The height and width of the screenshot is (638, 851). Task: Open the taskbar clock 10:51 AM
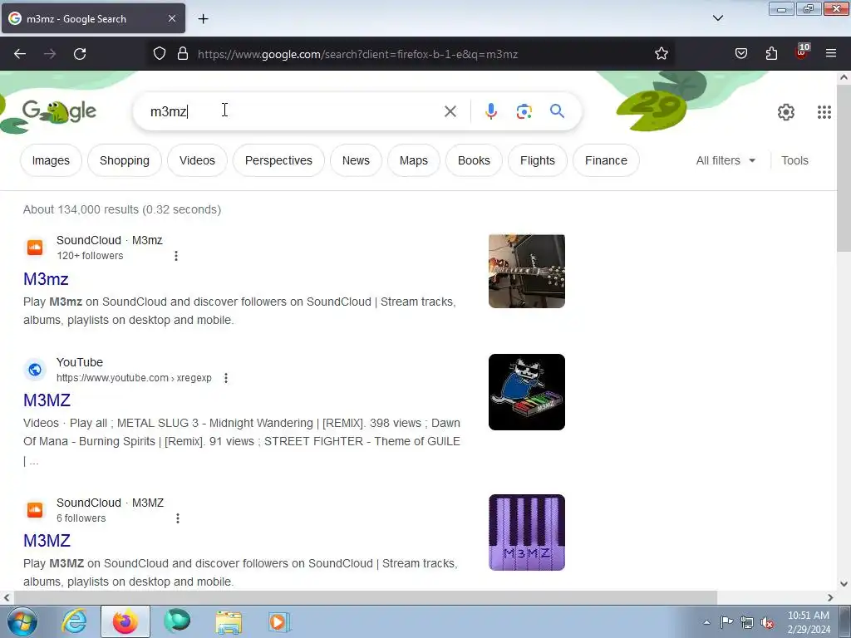pos(809,622)
